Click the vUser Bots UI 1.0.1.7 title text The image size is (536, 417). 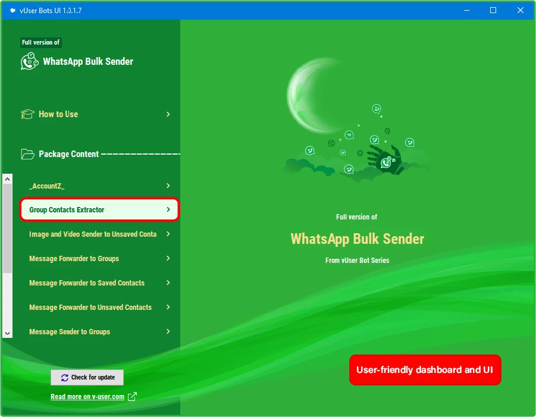click(51, 11)
